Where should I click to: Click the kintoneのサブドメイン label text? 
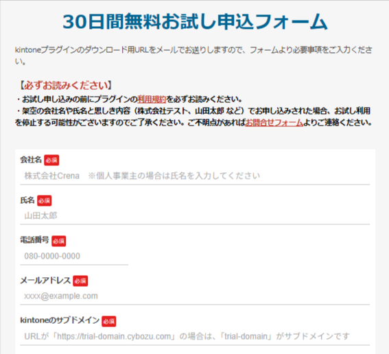click(60, 320)
